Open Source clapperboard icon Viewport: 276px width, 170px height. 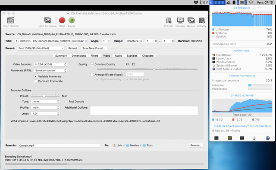pos(10,20)
